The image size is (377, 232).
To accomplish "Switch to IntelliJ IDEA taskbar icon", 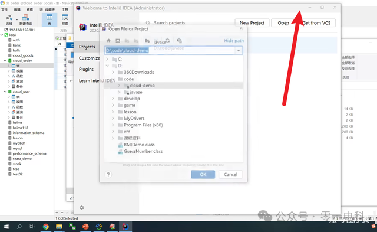I will pos(125,227).
